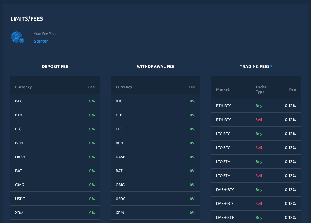Click Fee header in Trading Fees table
Viewport: 311px width, 223px height.
(292, 89)
